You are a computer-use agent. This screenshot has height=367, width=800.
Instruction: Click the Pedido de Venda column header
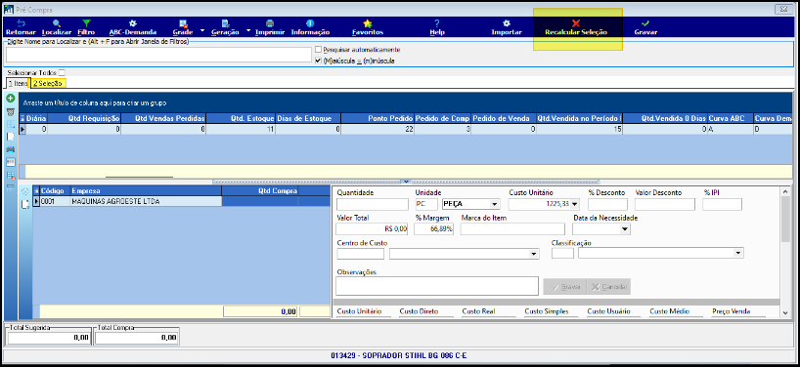[x=504, y=118]
